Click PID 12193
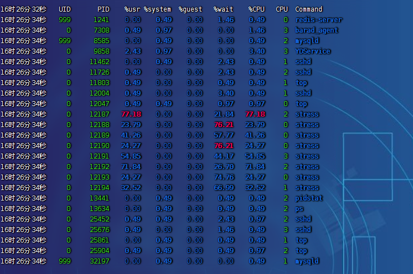The image size is (413, 274). (x=99, y=177)
